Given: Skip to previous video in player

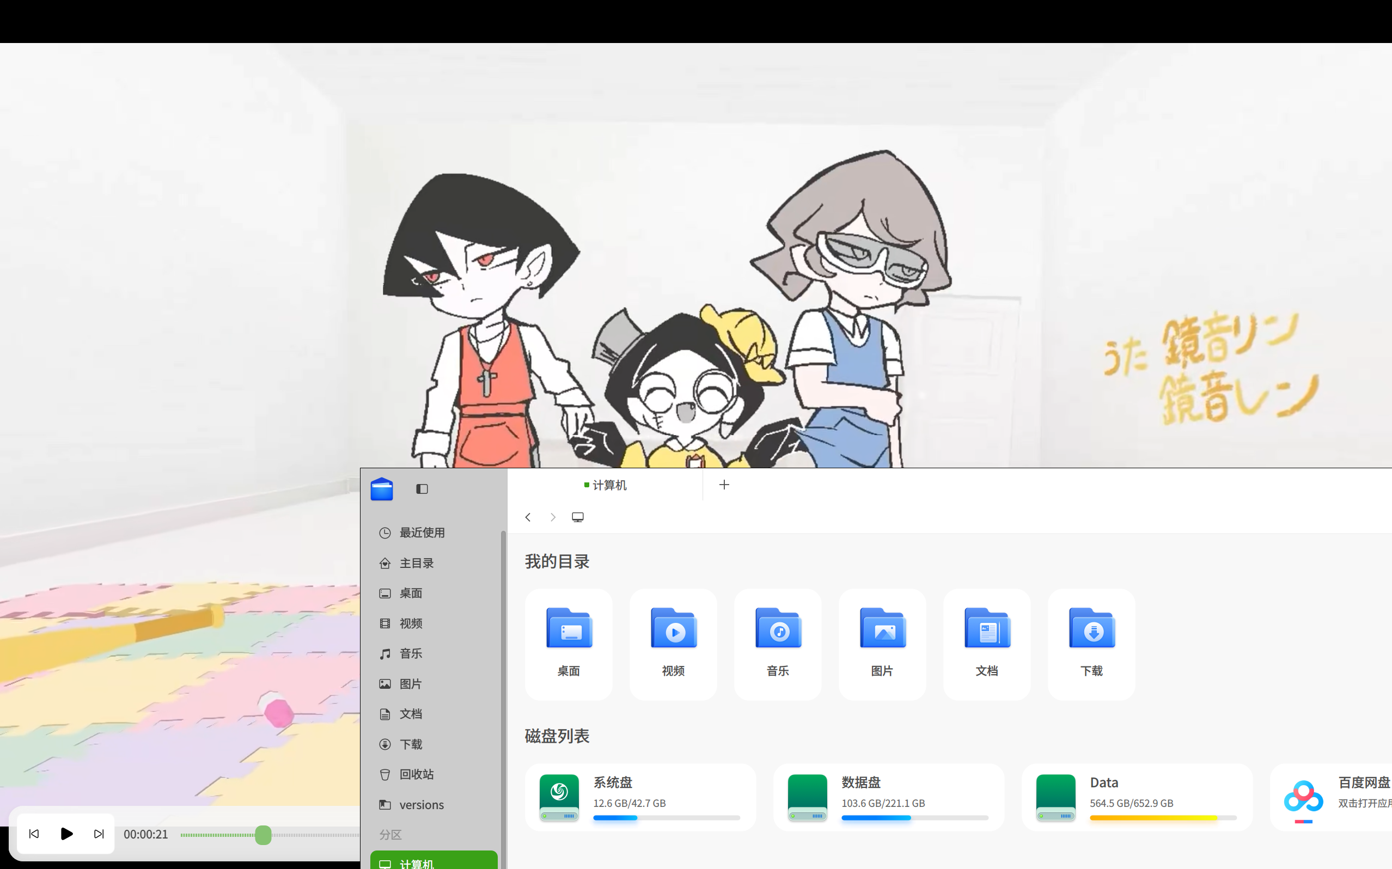Looking at the screenshot, I should [x=34, y=834].
